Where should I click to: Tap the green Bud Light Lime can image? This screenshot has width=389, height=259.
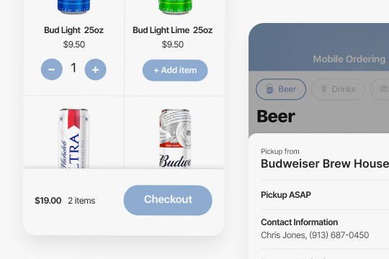(175, 6)
